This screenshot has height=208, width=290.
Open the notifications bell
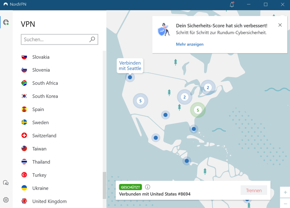pos(232,5)
